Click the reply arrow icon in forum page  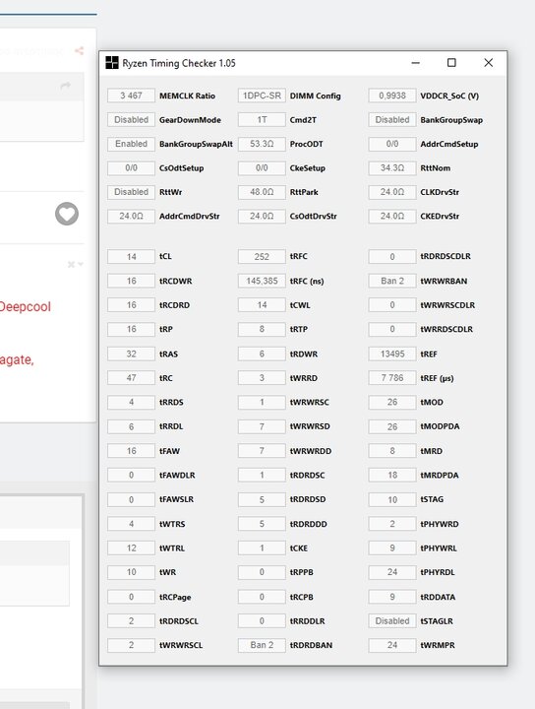[x=66, y=85]
